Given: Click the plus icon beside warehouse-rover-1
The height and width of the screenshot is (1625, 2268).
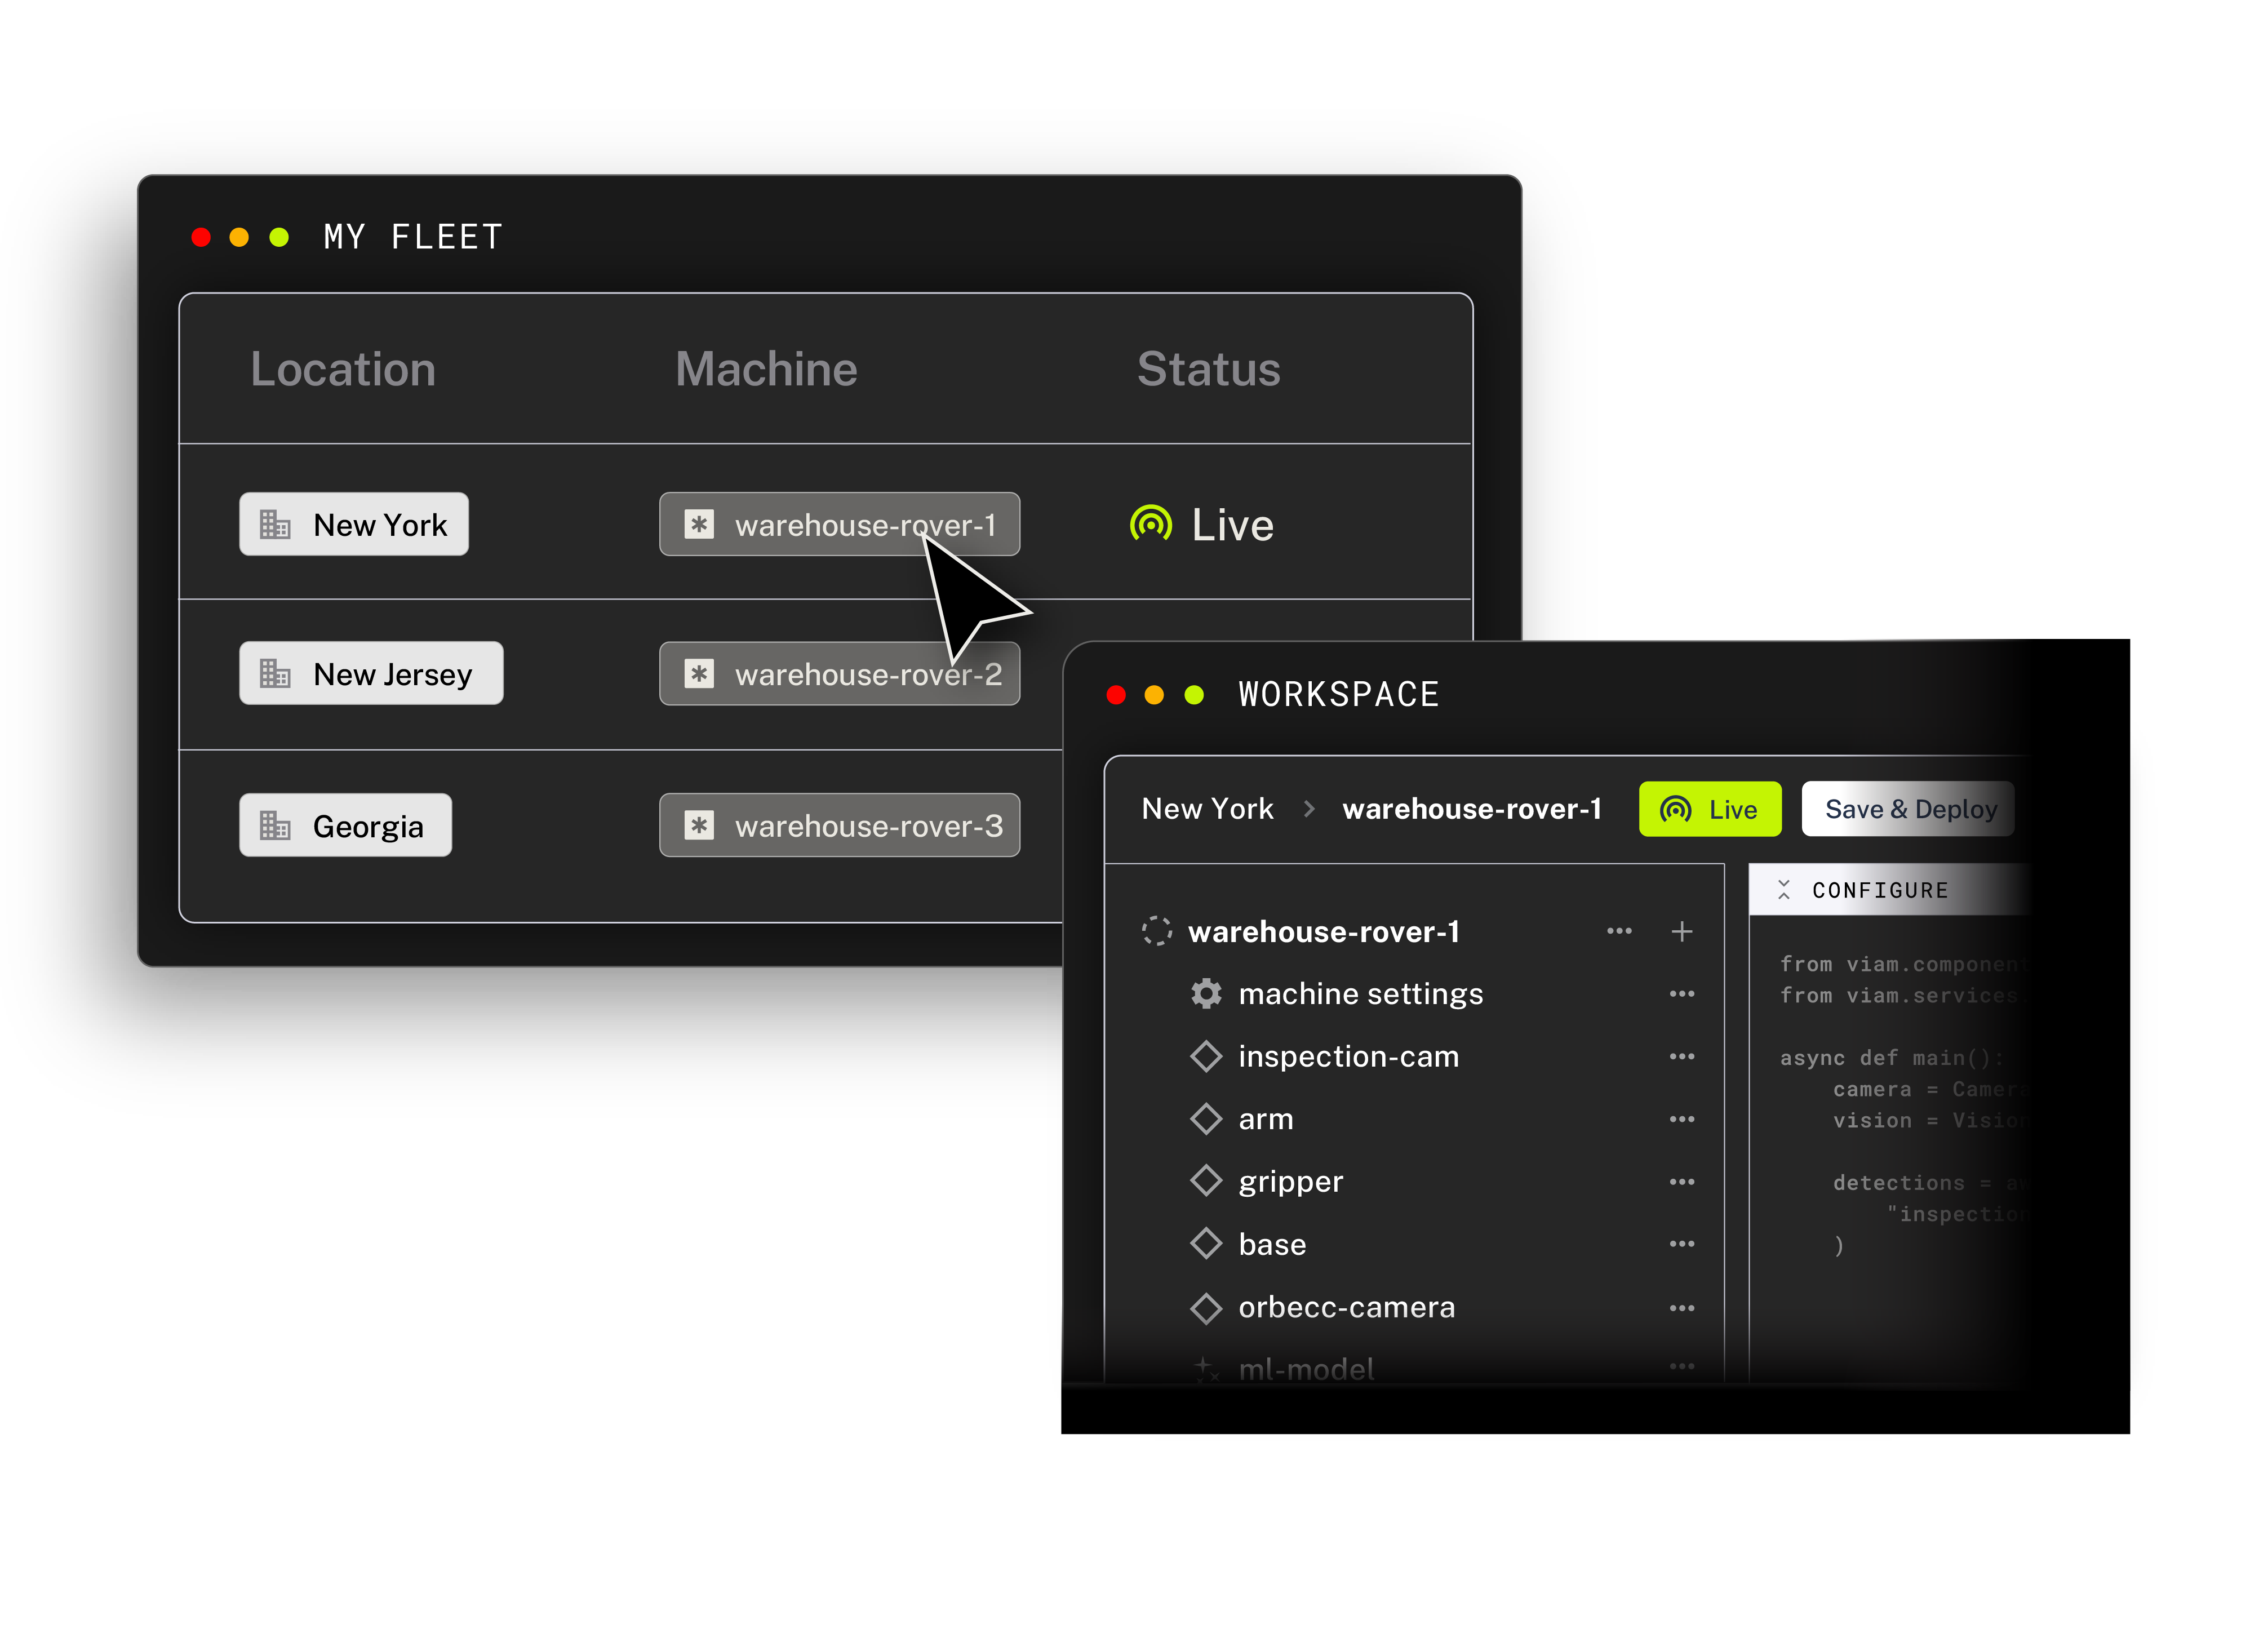Looking at the screenshot, I should [1681, 931].
